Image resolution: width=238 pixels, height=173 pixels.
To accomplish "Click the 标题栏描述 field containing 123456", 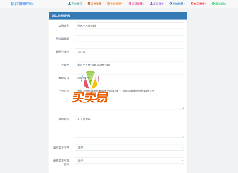I will click(x=129, y=52).
